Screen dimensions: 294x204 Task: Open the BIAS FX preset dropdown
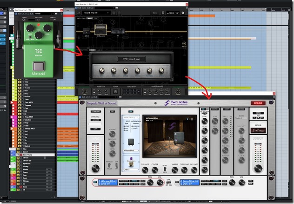pos(95,13)
